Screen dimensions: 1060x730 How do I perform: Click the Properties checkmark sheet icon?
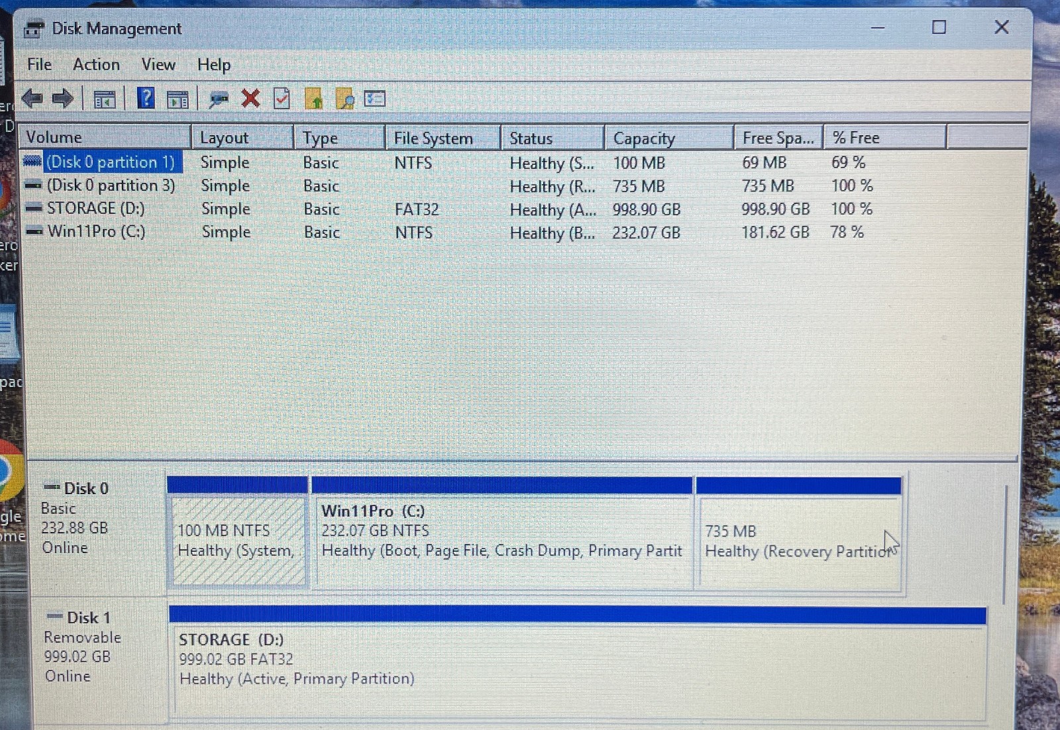click(x=282, y=99)
